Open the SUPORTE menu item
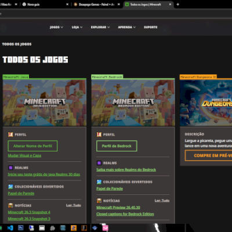Viewport: 232px width, 232px height. pyautogui.click(x=151, y=27)
